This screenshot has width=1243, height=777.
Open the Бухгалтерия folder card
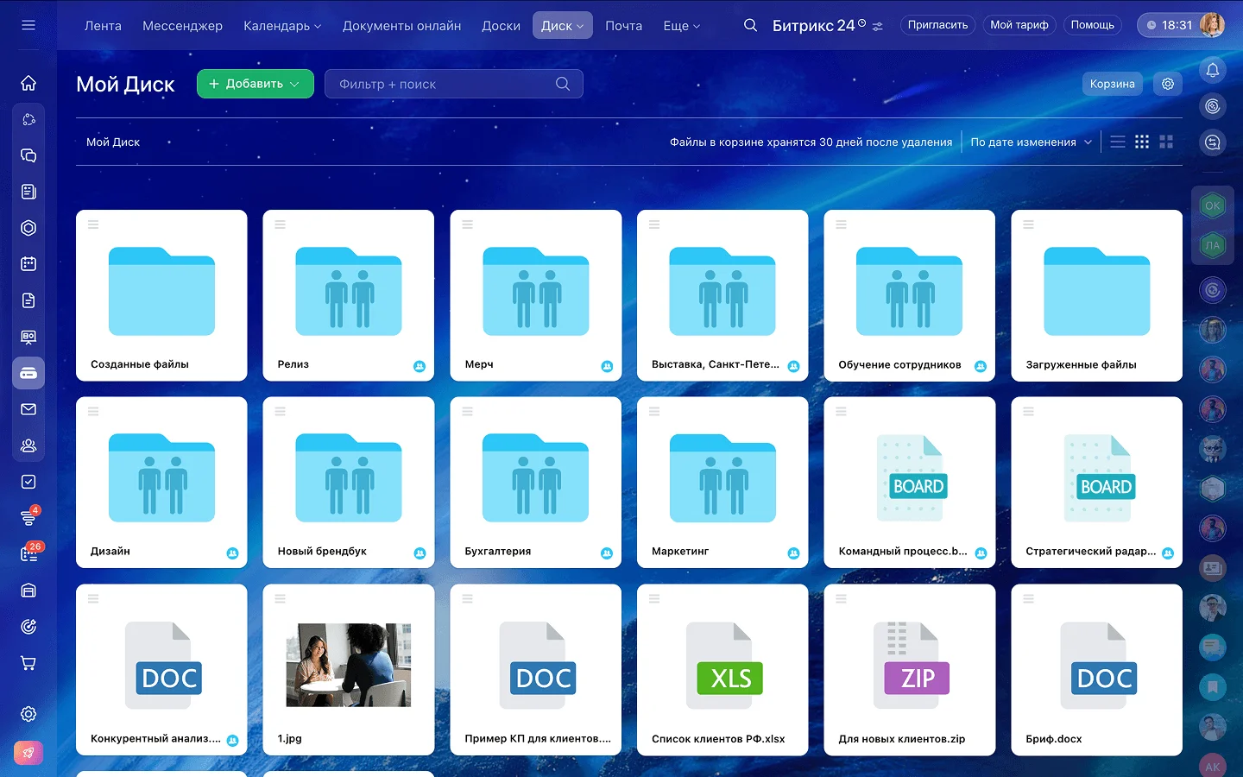[x=535, y=482]
